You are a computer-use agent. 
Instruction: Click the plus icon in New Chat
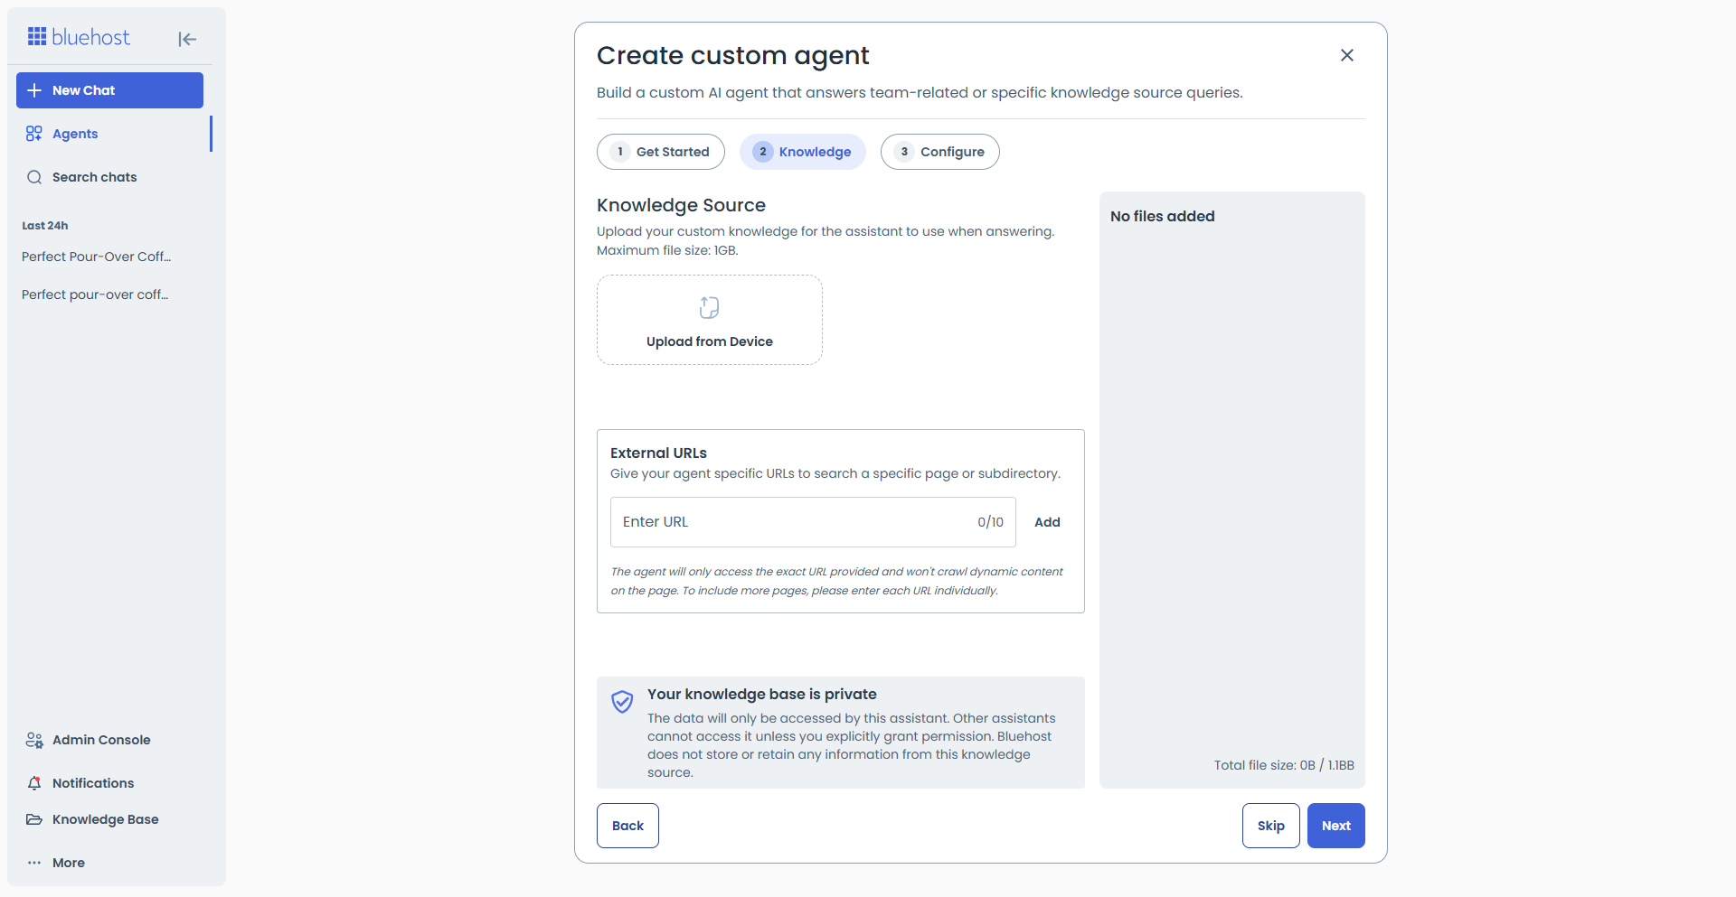tap(34, 90)
